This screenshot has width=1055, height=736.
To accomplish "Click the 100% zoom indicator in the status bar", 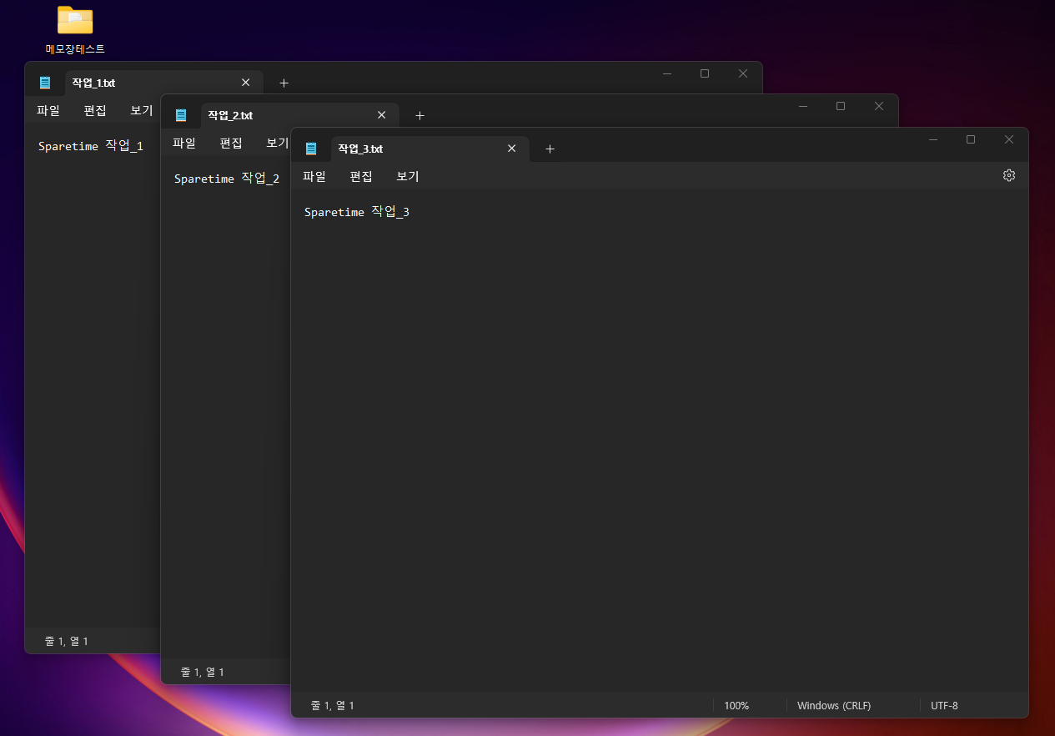I will pos(736,705).
